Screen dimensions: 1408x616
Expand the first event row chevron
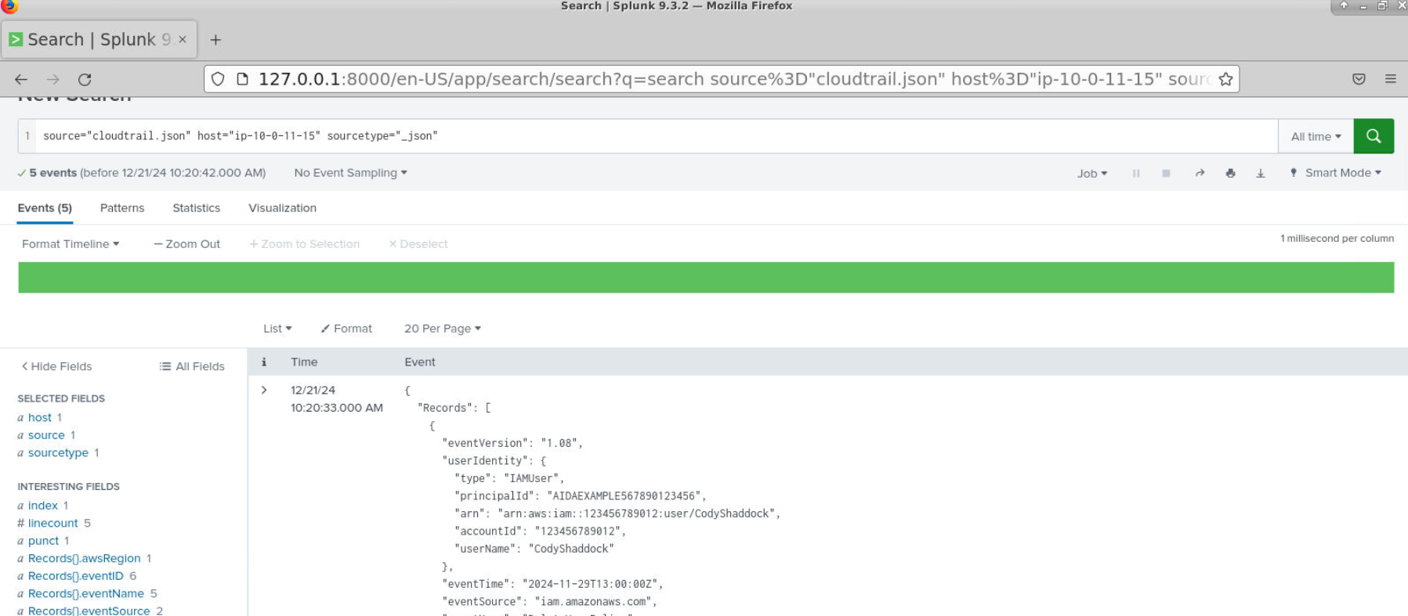[x=264, y=390]
